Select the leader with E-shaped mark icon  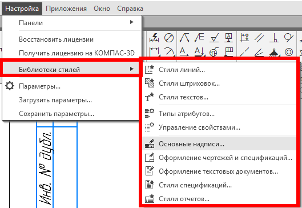coord(199,37)
